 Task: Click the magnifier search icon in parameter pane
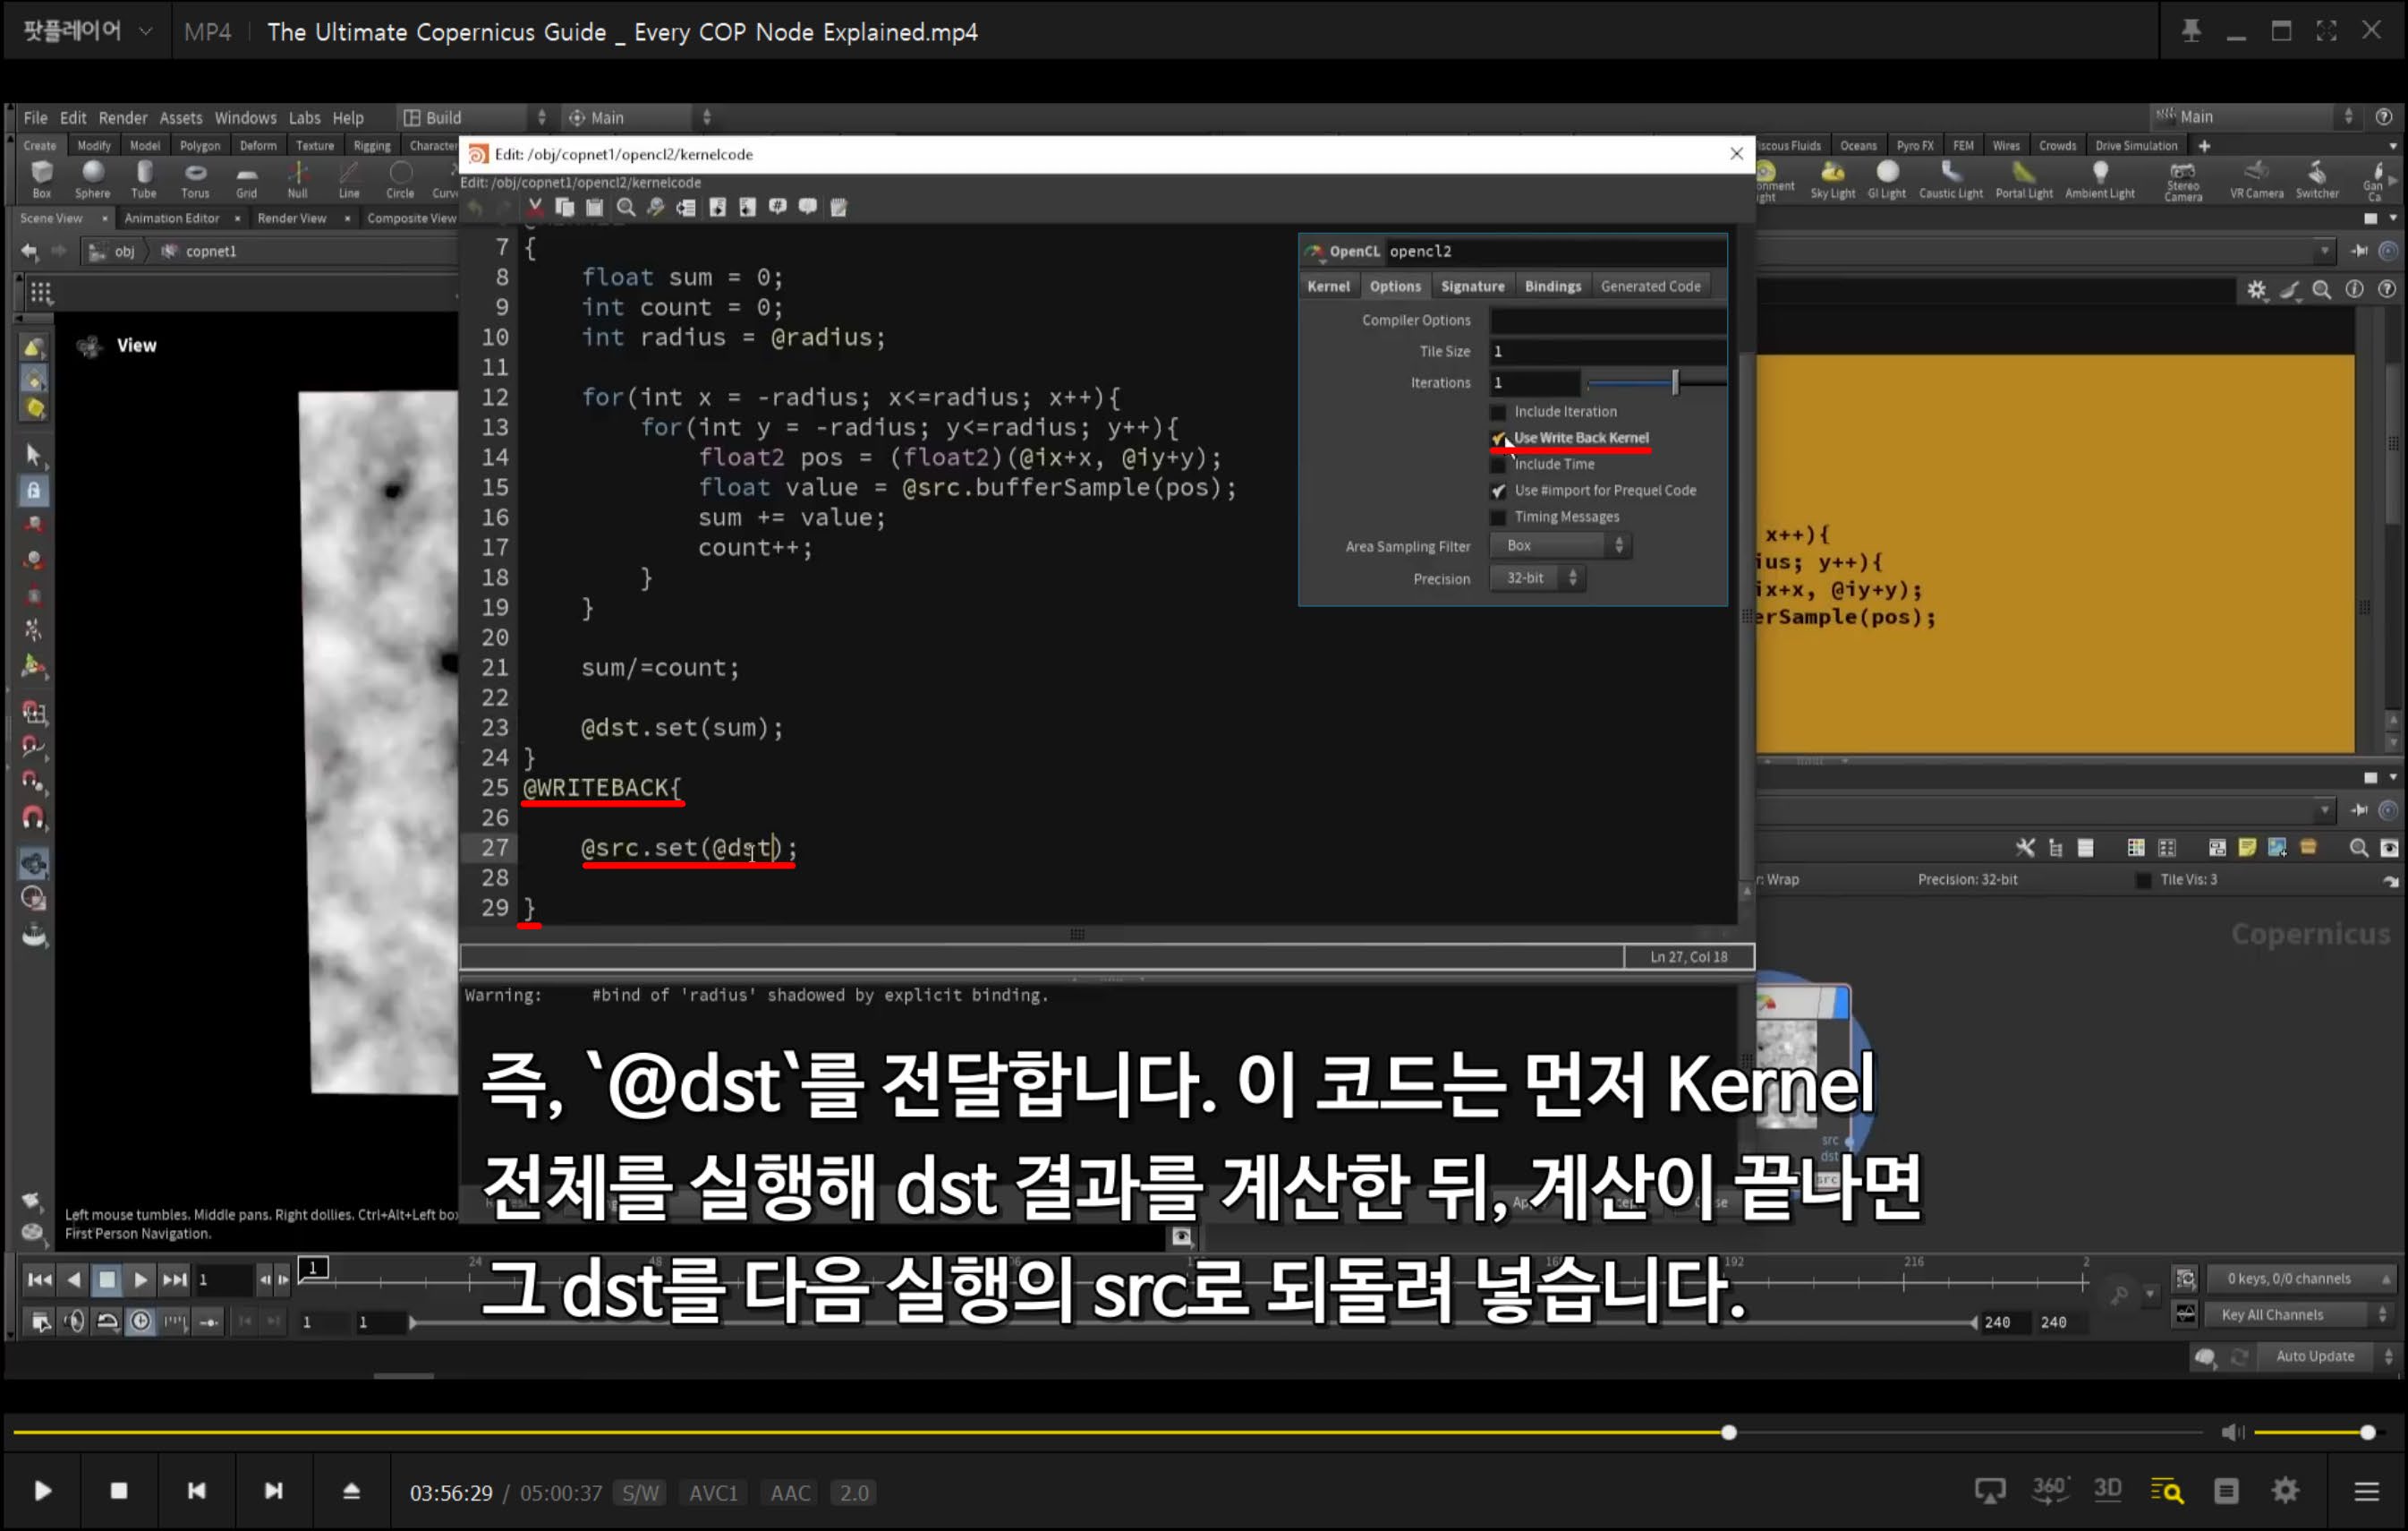(2322, 290)
